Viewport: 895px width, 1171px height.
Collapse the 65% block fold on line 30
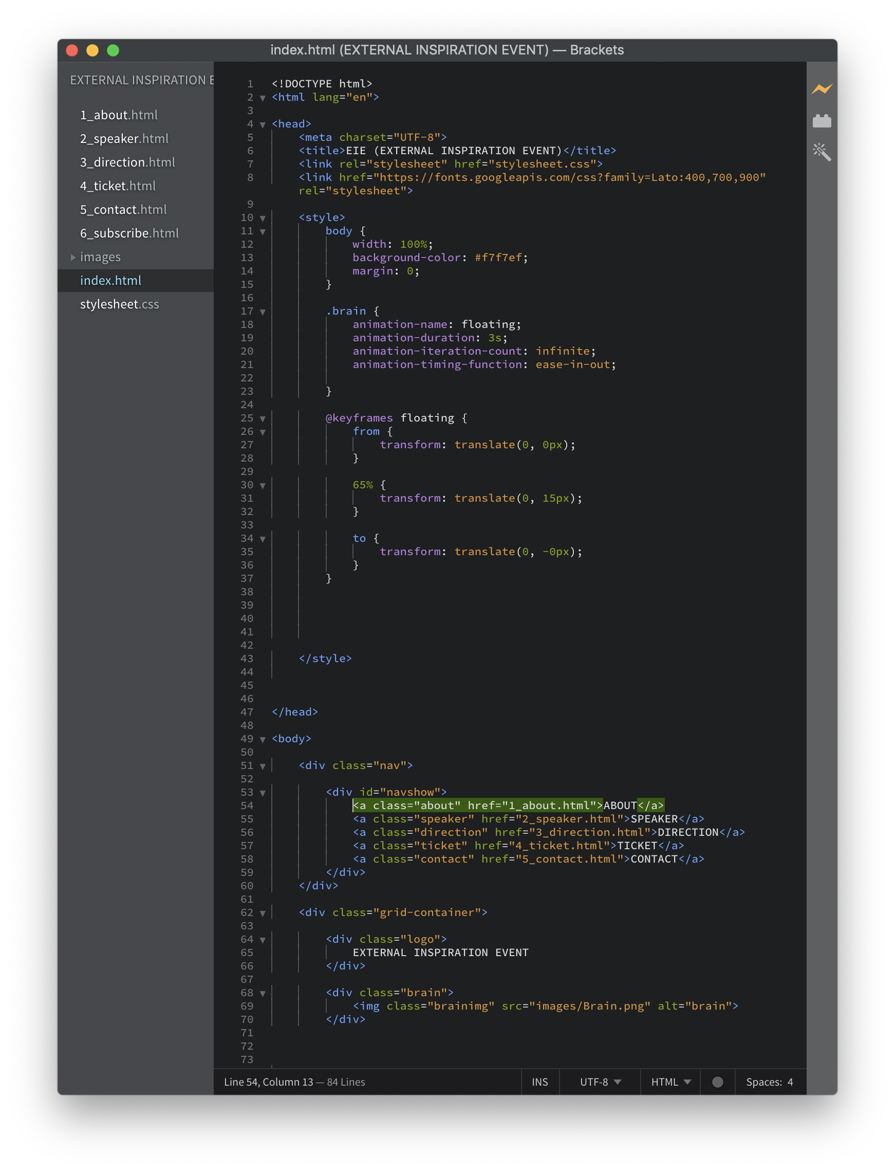coord(263,485)
